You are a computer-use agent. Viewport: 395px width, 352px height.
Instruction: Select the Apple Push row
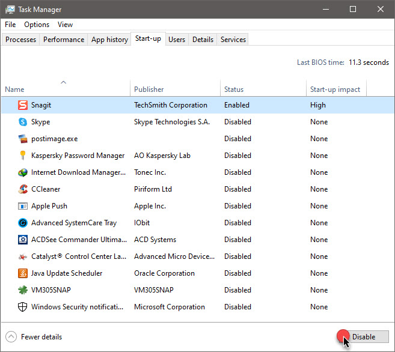[x=197, y=206]
